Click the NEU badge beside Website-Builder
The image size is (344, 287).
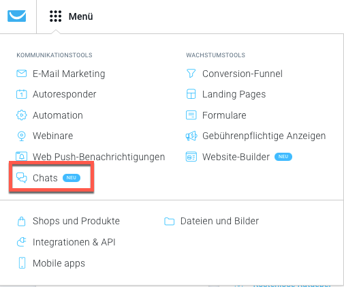pos(283,157)
